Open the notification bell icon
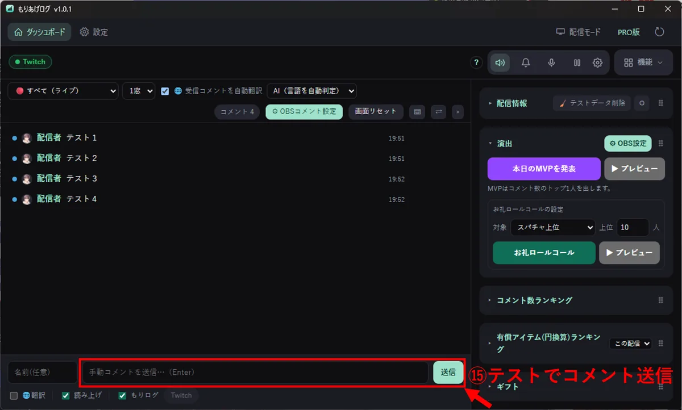This screenshot has height=410, width=682. [526, 62]
